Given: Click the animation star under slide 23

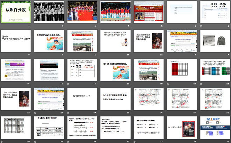Looking at the screenshot, I should pos(35,113).
